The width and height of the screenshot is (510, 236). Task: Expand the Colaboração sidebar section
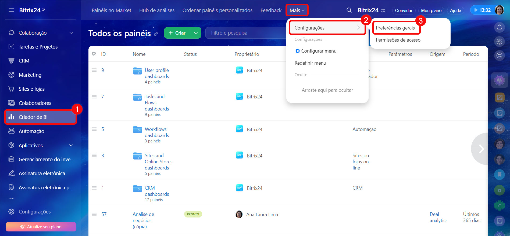(71, 33)
